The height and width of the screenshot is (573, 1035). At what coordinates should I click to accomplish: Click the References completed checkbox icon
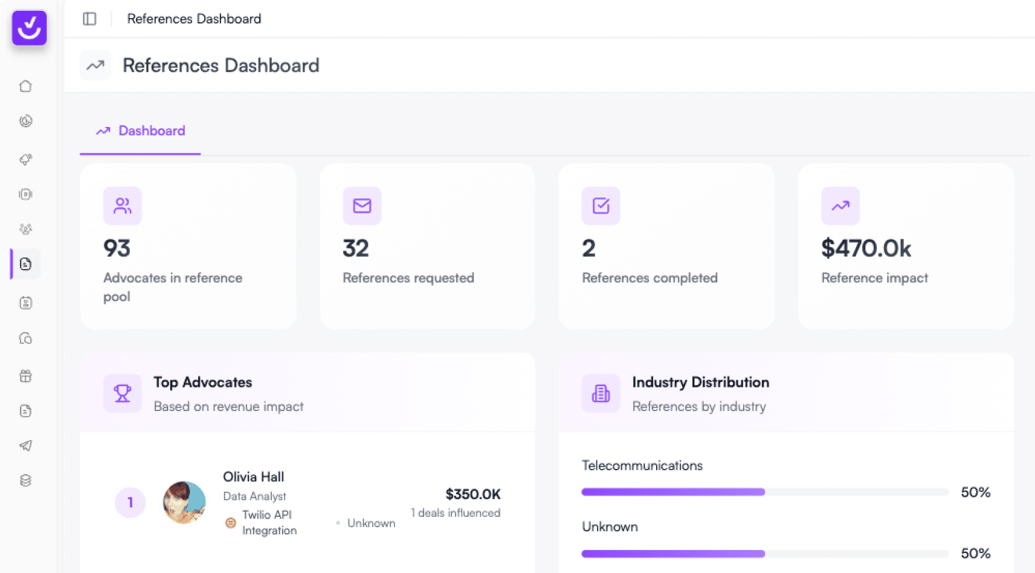[601, 206]
